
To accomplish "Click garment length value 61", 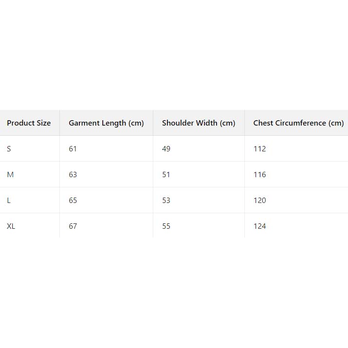I will (73, 149).
